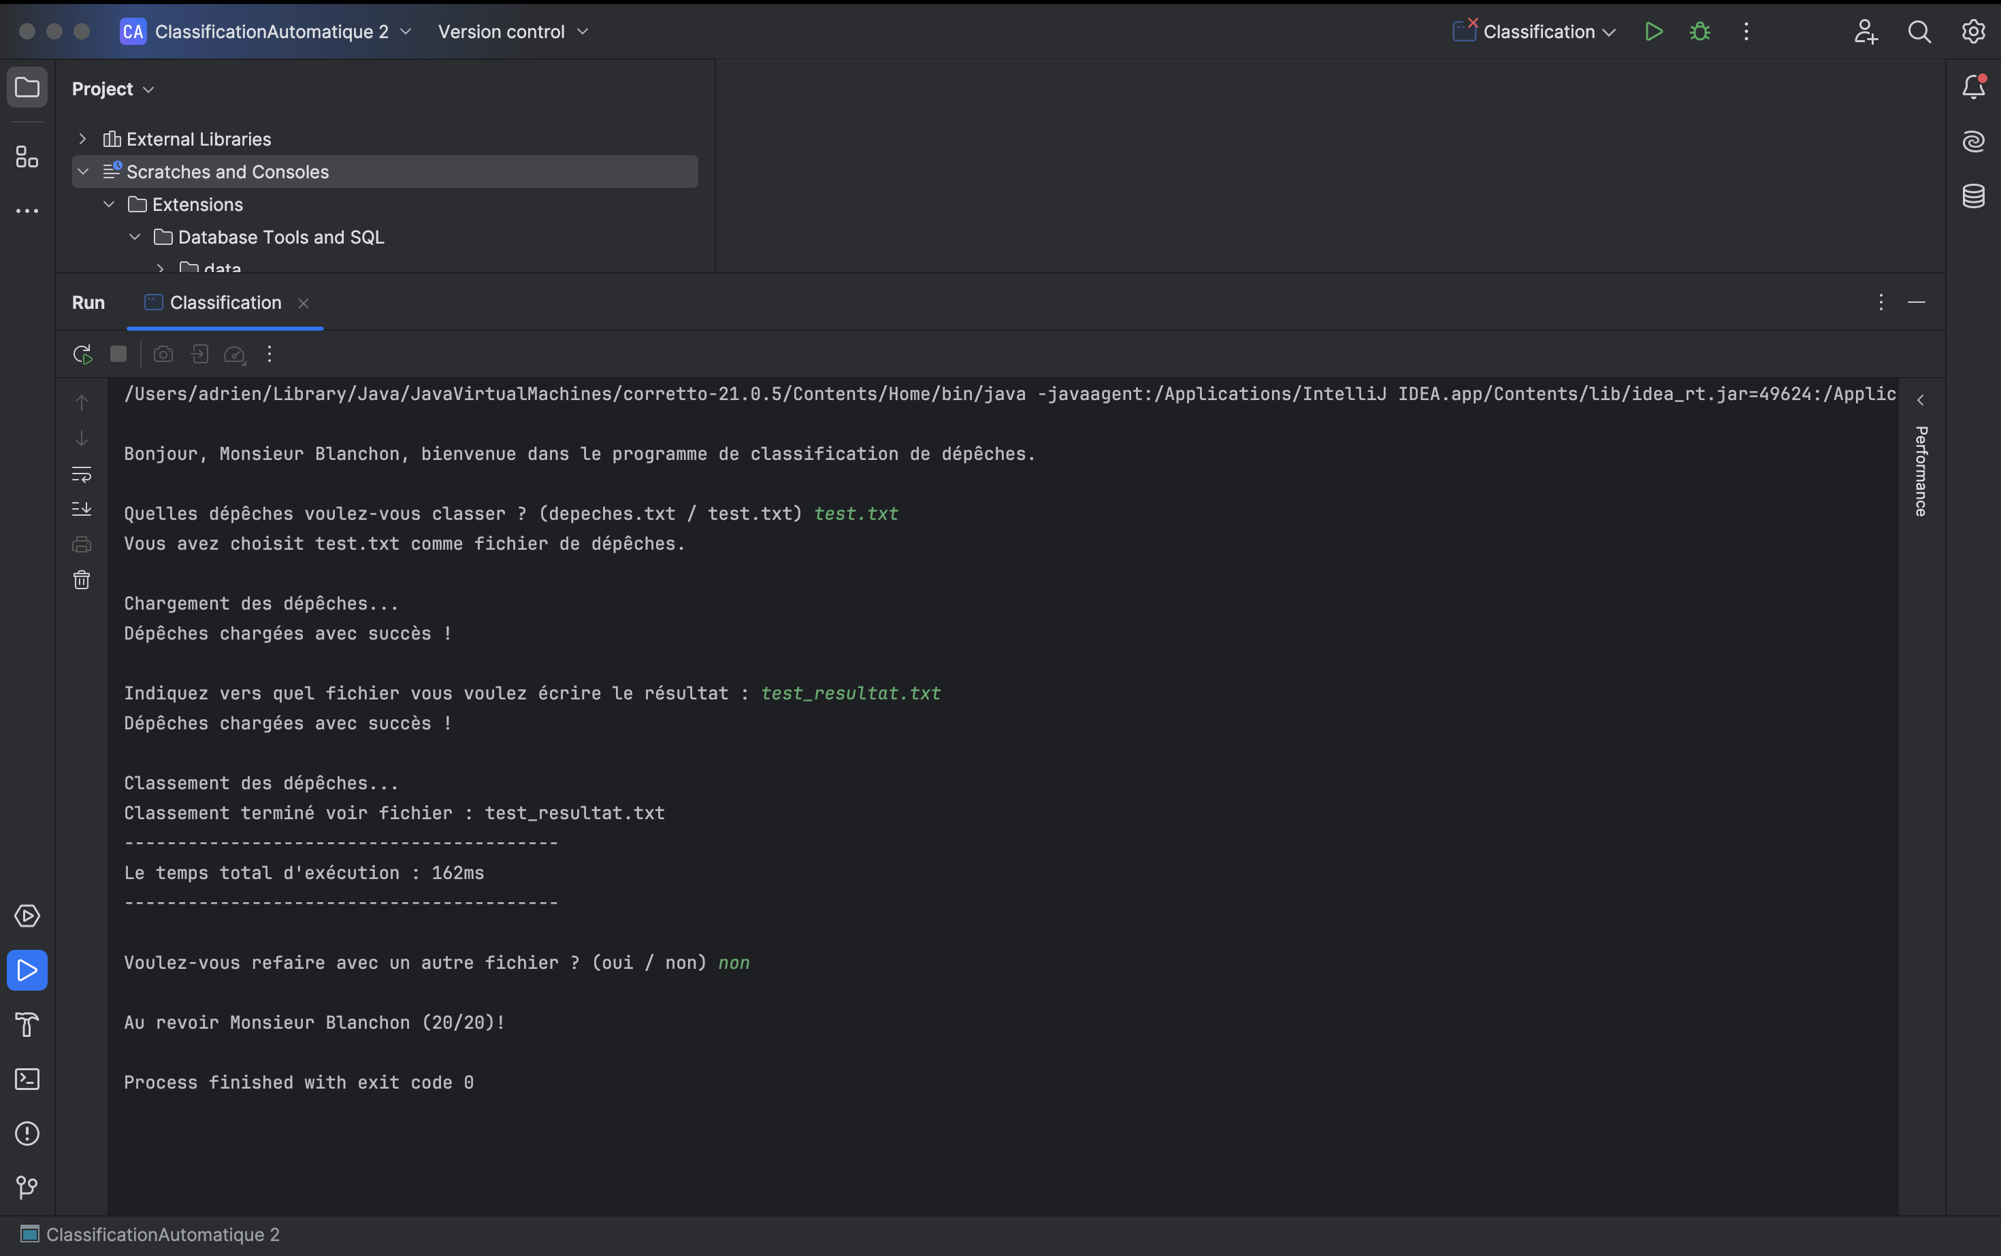Clear all console output with trash icon
This screenshot has height=1256, width=2001.
click(x=82, y=580)
